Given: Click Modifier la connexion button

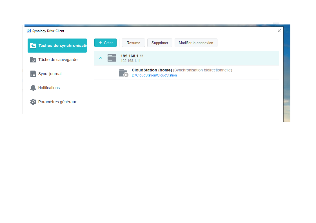Looking at the screenshot, I should [x=196, y=43].
